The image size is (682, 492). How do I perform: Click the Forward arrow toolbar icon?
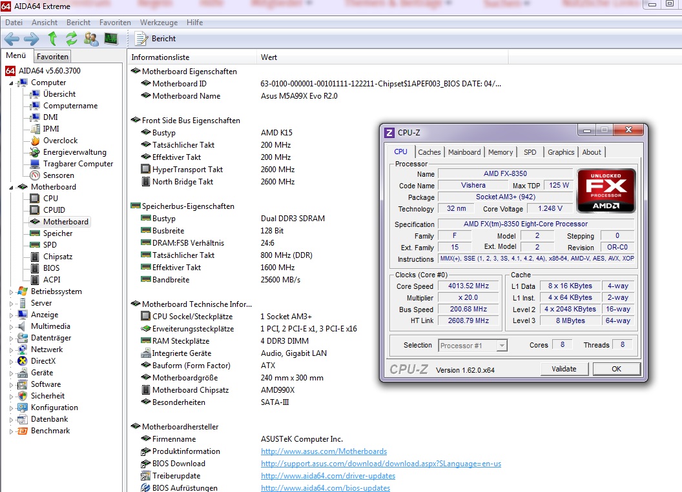click(31, 39)
